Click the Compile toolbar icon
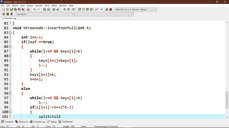The image size is (229, 128). pyautogui.click(x=79, y=10)
